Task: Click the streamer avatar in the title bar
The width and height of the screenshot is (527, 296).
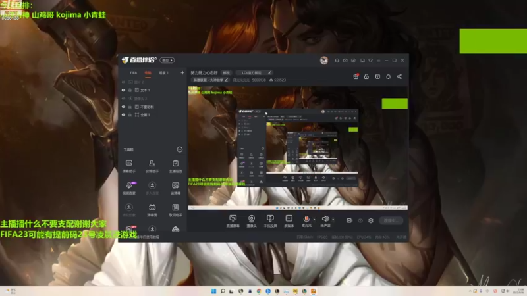Action: (x=324, y=61)
